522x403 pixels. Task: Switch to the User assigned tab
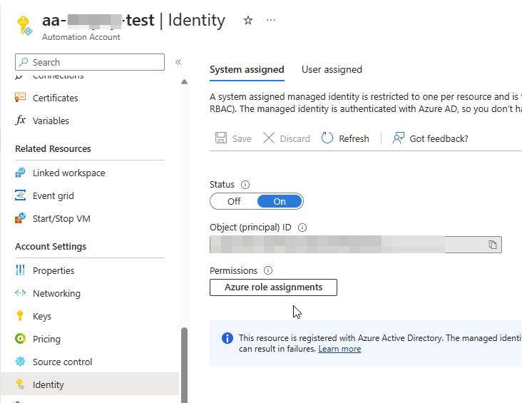[x=332, y=70]
